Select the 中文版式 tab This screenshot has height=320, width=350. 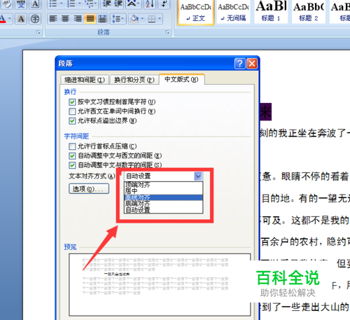click(181, 79)
